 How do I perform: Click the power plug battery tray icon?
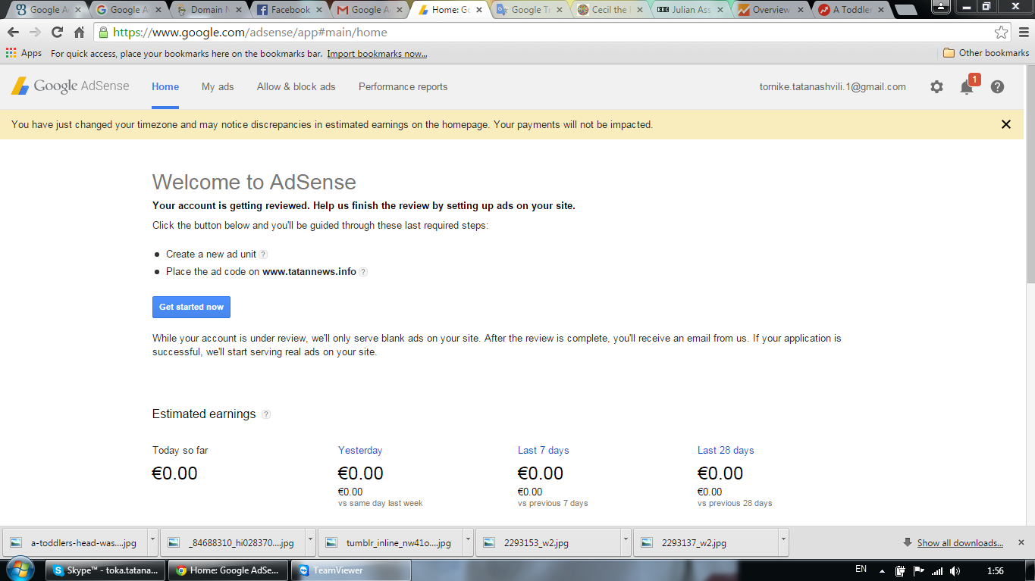pos(900,570)
